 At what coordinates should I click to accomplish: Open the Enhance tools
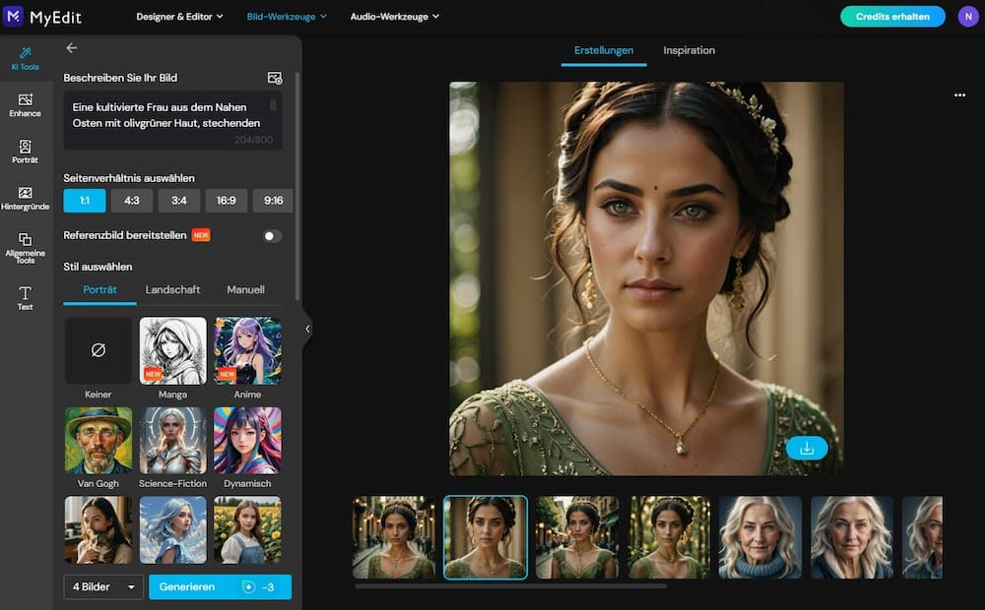(26, 105)
